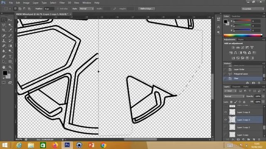Show Layer 2 copy 3 visibility box
The height and width of the screenshot is (149, 266).
click(225, 127)
